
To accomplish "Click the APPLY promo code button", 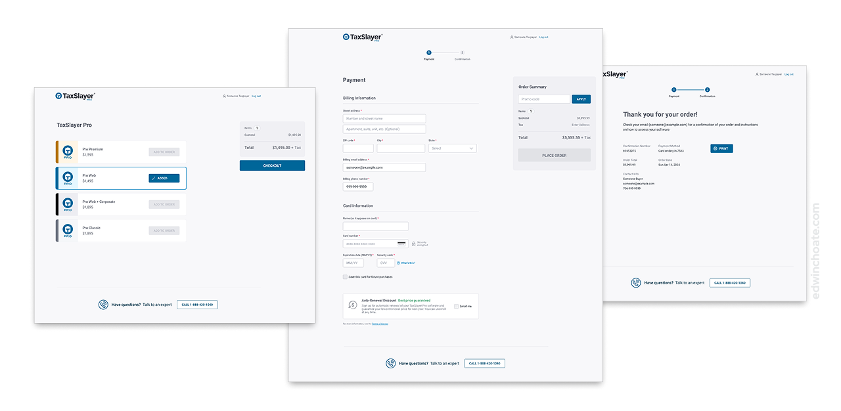I will tap(581, 98).
